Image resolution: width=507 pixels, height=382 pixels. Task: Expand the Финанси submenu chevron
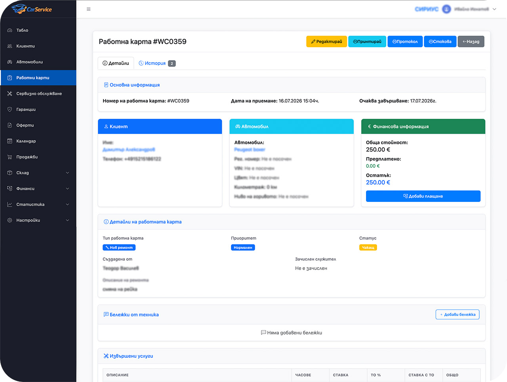(x=67, y=188)
